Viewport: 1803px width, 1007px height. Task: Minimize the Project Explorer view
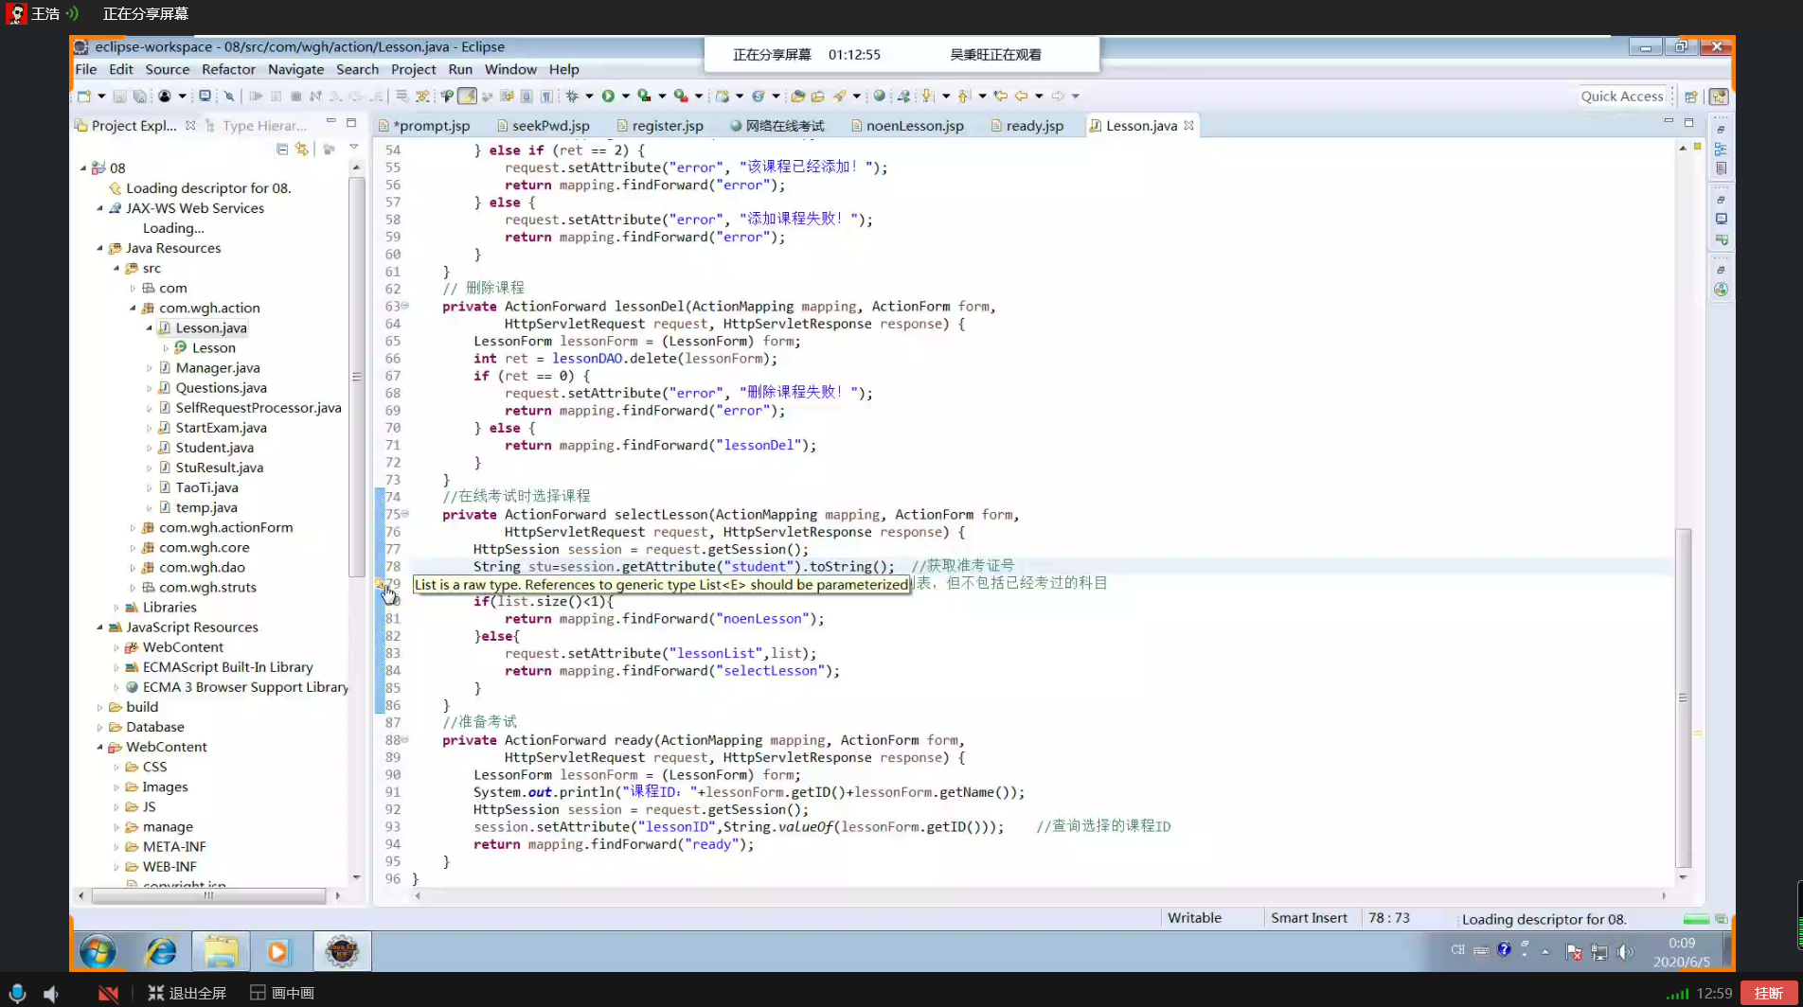(330, 122)
